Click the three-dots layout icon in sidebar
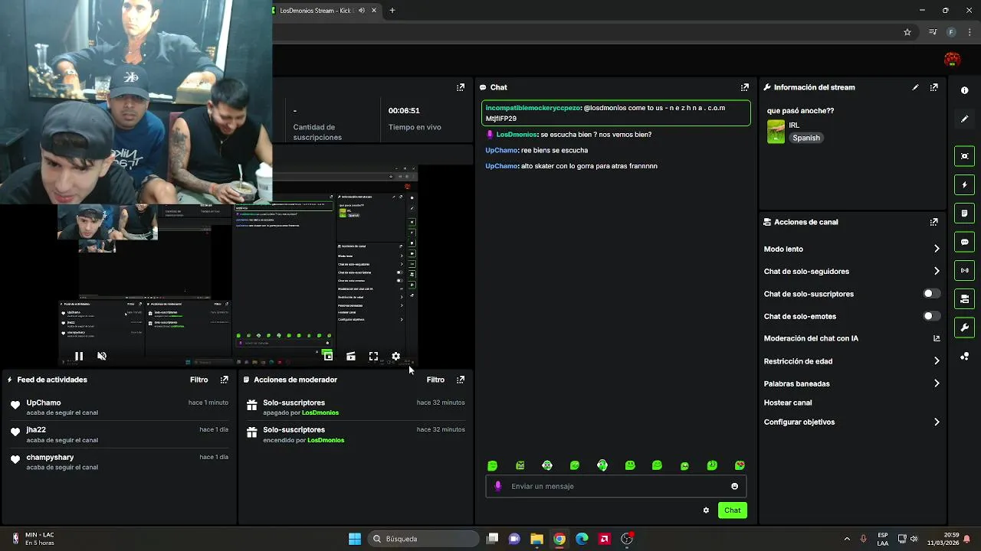The height and width of the screenshot is (551, 981). tap(964, 357)
